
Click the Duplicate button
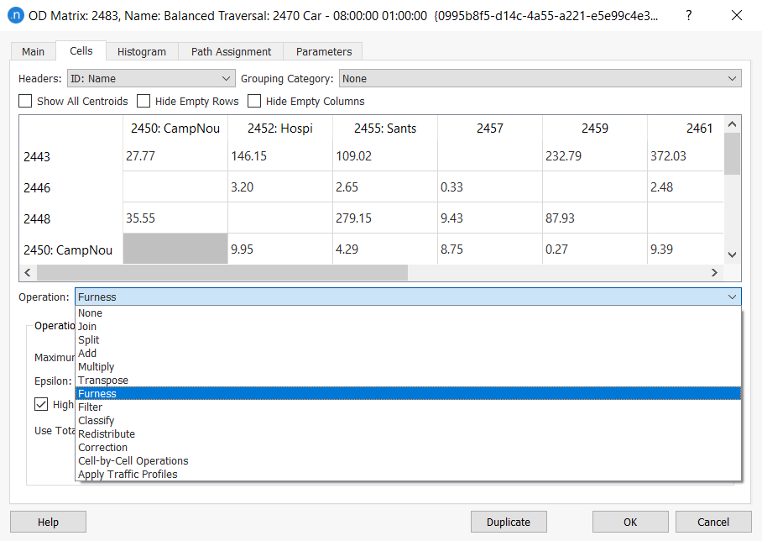[x=509, y=522]
